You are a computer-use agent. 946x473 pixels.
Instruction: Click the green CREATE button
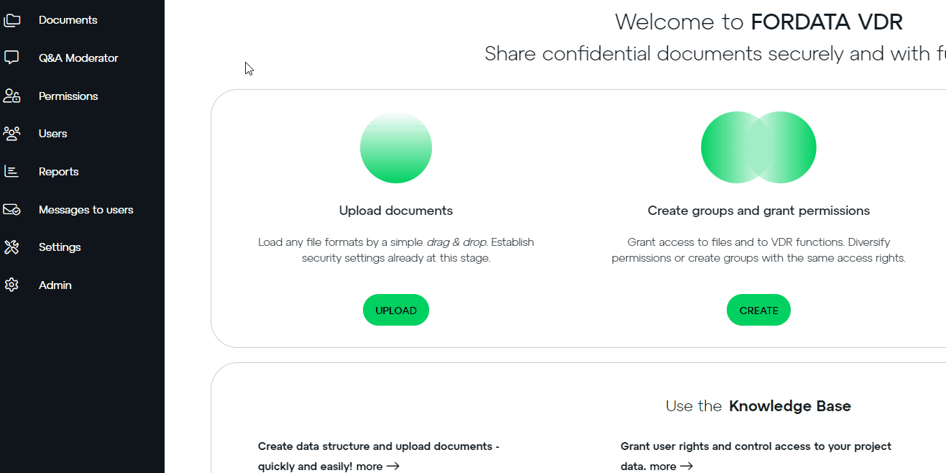758,310
